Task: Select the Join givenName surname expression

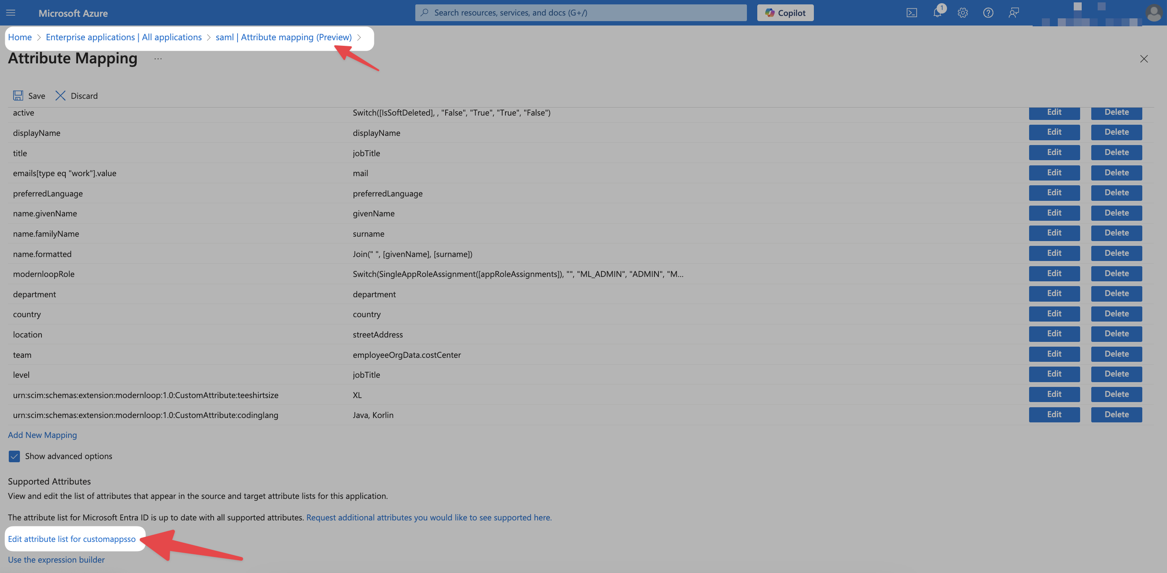Action: (x=412, y=254)
